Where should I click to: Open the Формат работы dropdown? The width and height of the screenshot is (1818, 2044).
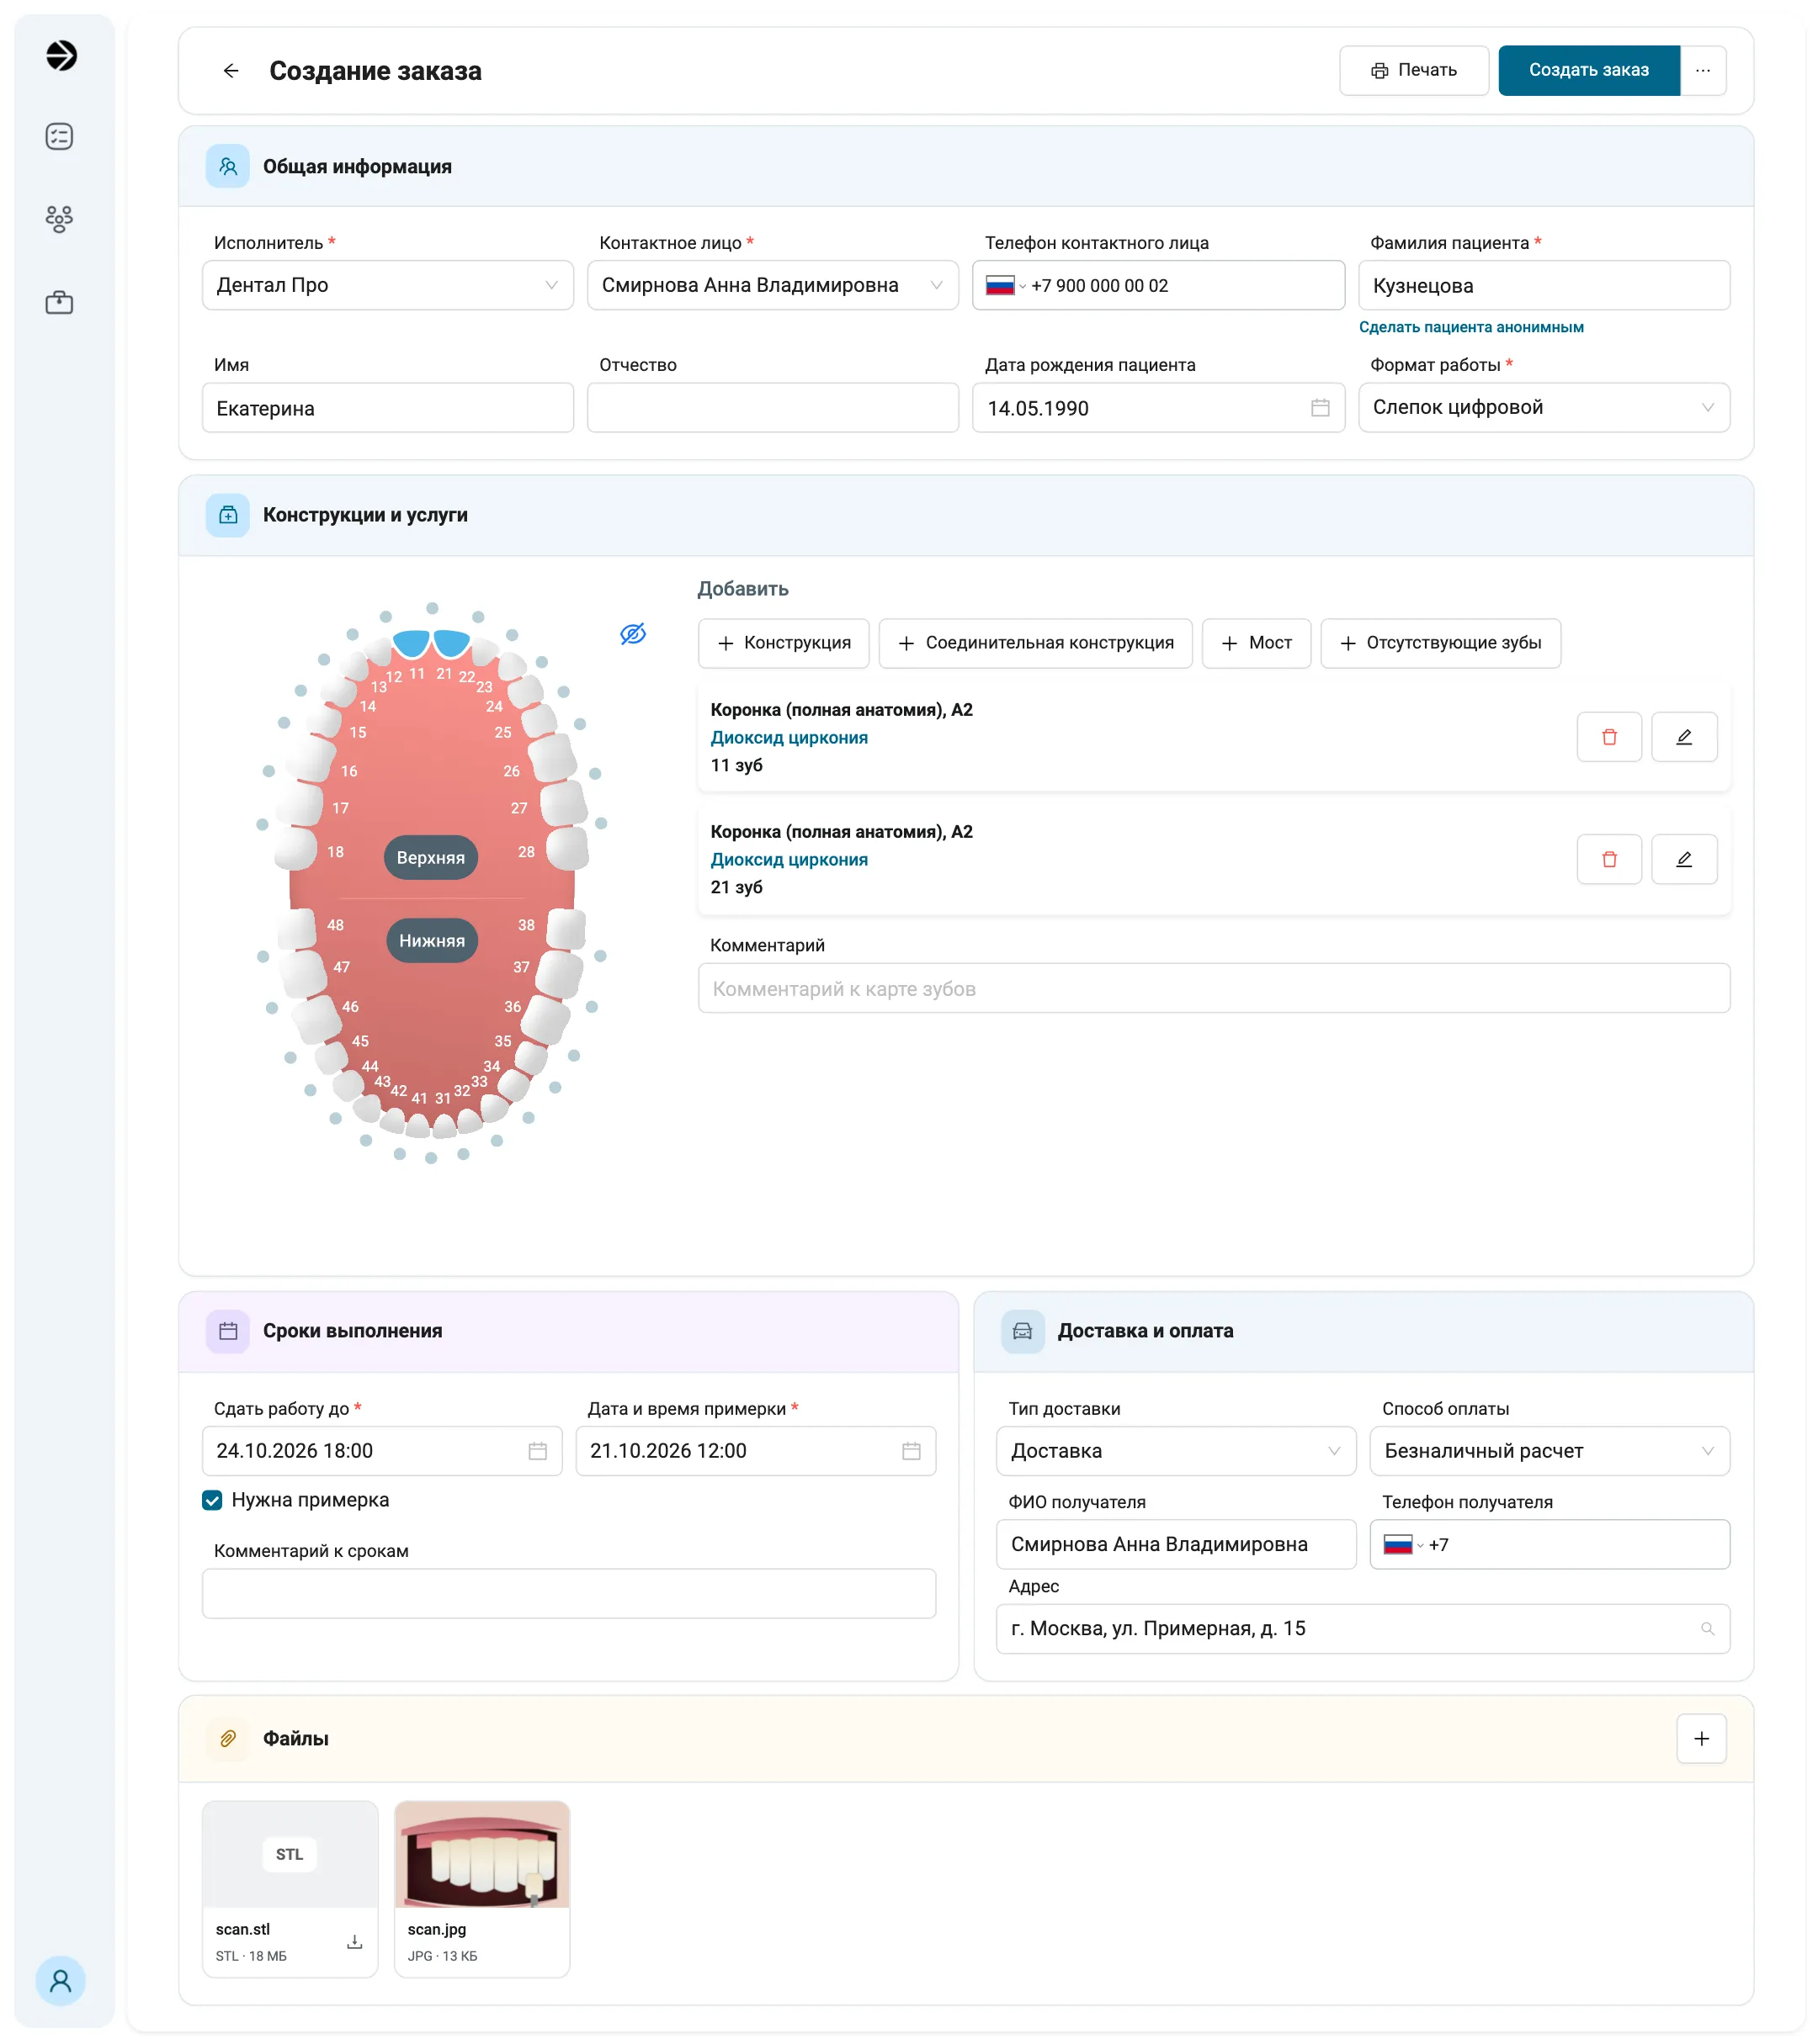pyautogui.click(x=1544, y=407)
